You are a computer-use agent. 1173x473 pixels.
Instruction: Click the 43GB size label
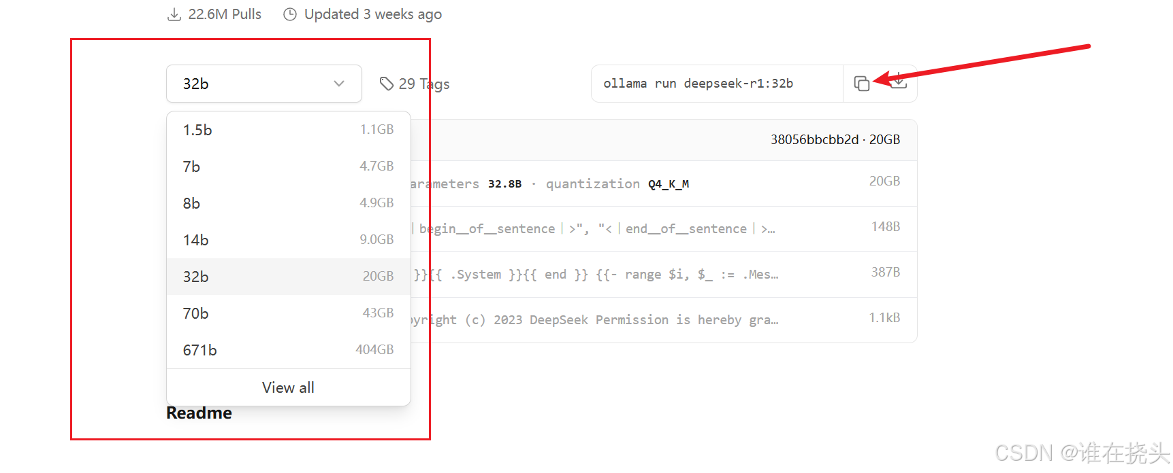378,313
